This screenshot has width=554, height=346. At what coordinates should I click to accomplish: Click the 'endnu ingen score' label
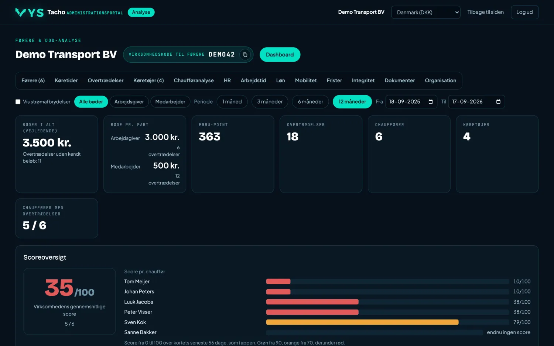[509, 332]
